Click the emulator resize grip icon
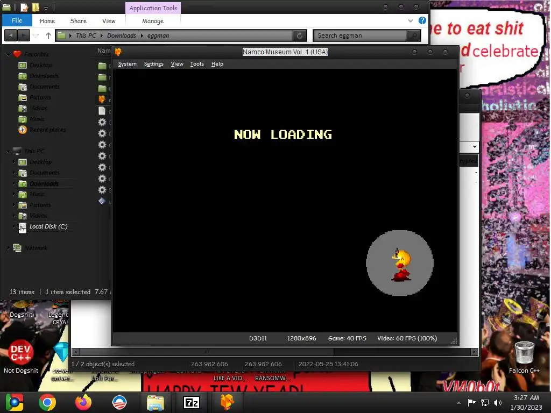551x413 pixels. tap(454, 340)
